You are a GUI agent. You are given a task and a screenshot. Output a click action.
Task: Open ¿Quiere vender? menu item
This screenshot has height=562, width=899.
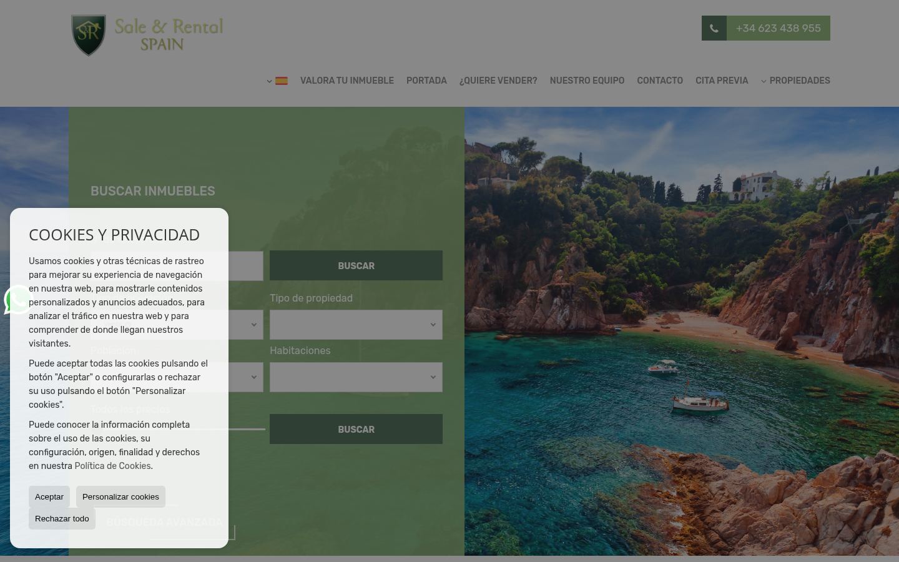498,81
